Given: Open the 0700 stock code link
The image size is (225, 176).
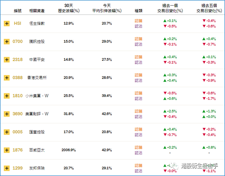Looking at the screenshot, I should [x=17, y=41].
